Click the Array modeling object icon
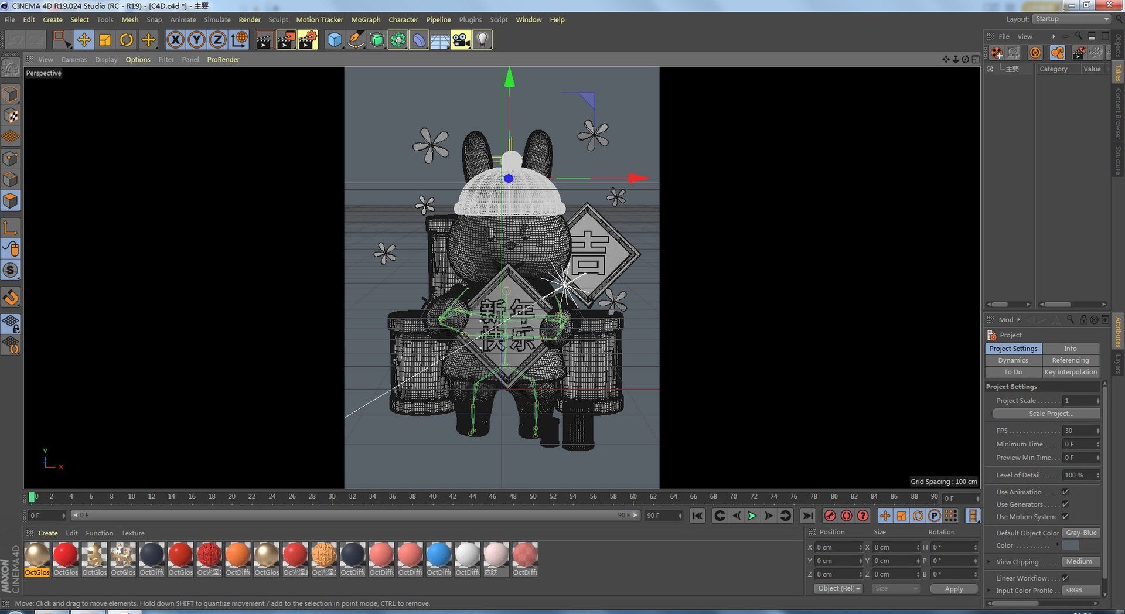Screen dimensions: 1125x614 (398, 40)
